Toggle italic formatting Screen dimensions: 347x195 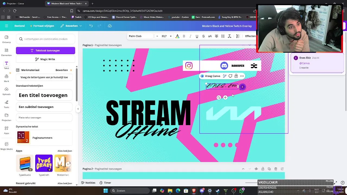190,36
